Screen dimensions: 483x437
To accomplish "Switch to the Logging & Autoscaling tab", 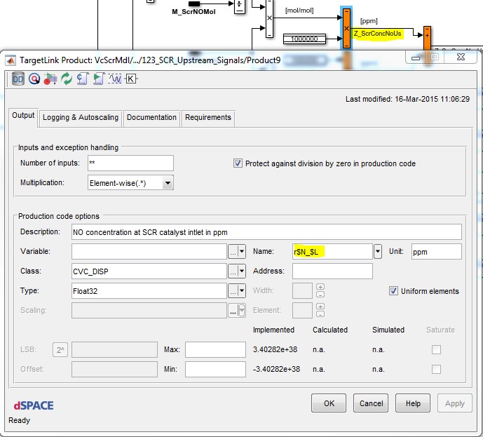I will [x=81, y=117].
